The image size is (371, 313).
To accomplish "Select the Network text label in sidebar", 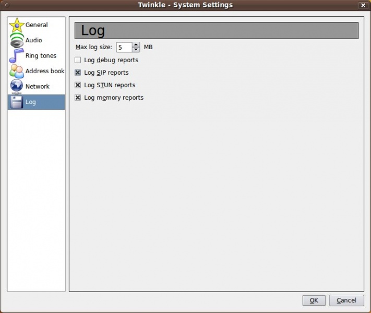I will click(38, 86).
